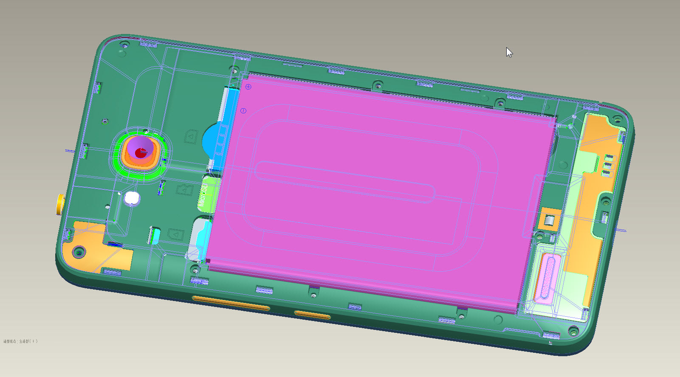Select the yellow key protruding from the frame

(x=60, y=204)
